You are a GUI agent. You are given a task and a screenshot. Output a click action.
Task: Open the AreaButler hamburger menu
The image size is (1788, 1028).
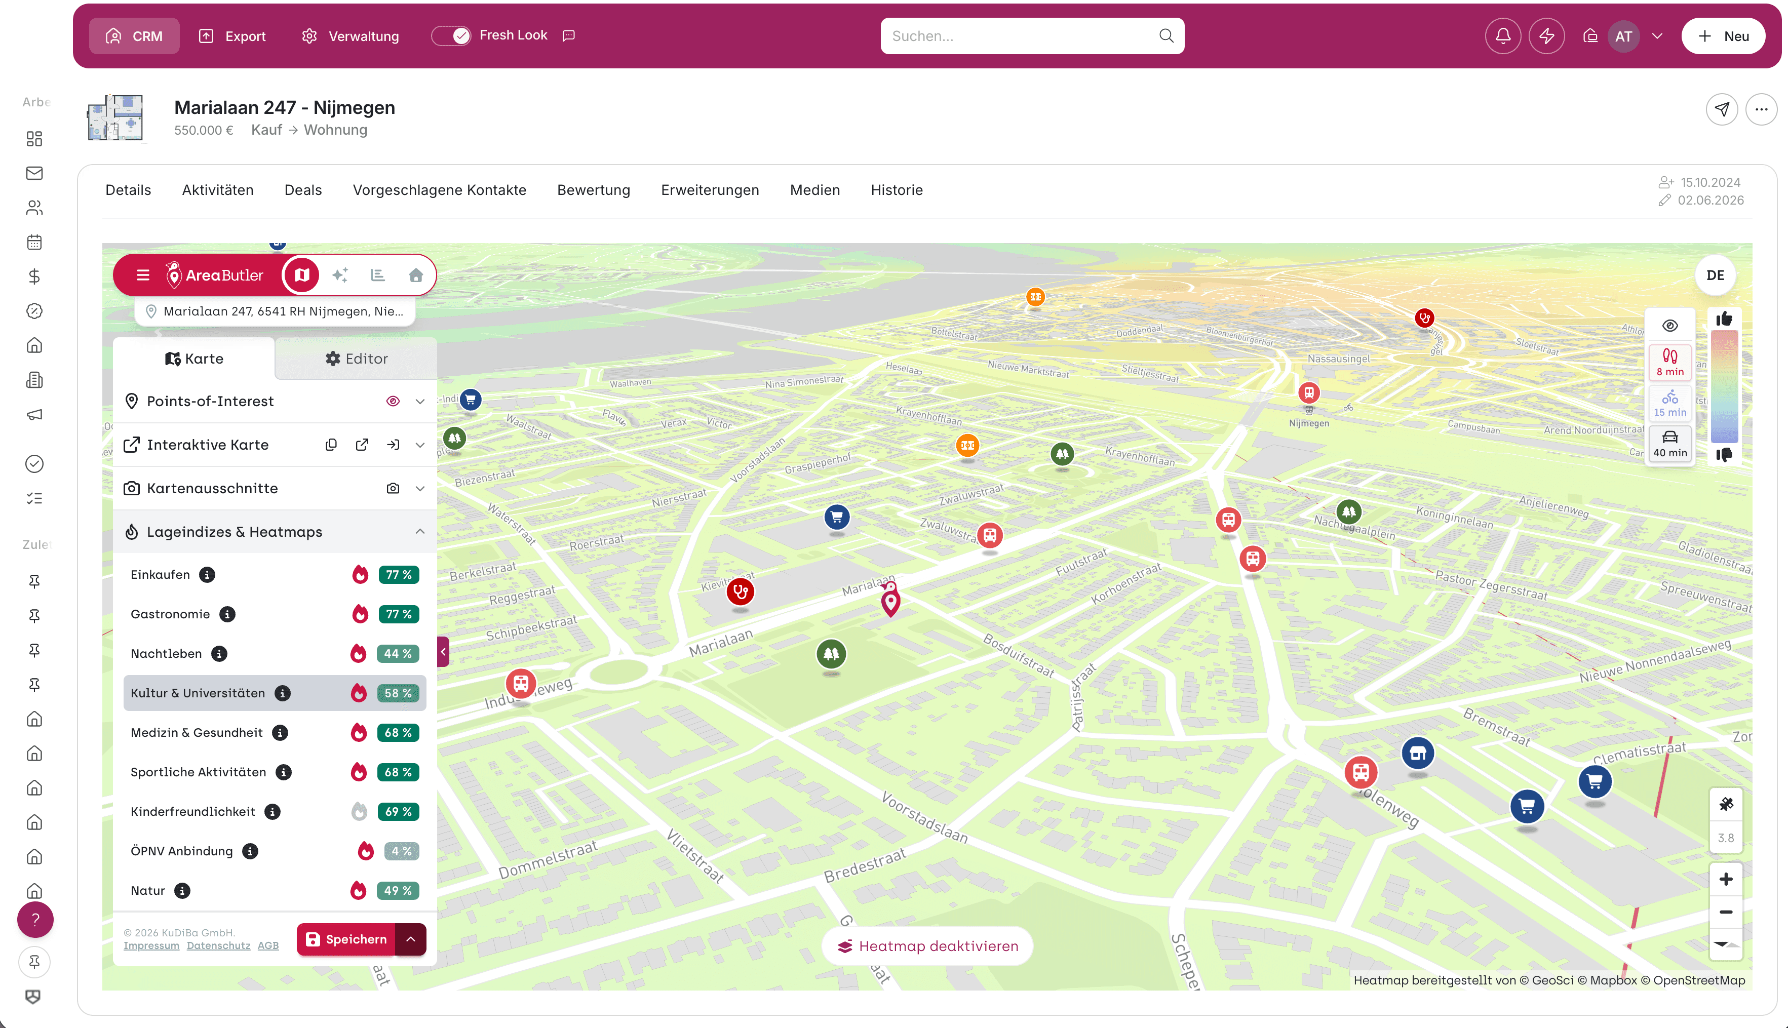pos(143,275)
